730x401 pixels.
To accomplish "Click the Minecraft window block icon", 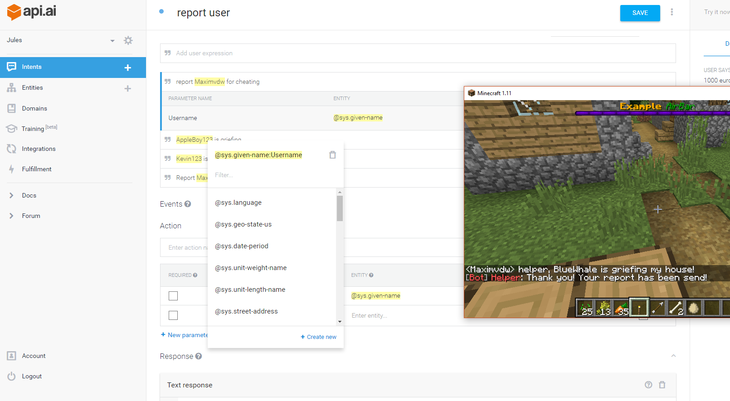I will [x=472, y=93].
